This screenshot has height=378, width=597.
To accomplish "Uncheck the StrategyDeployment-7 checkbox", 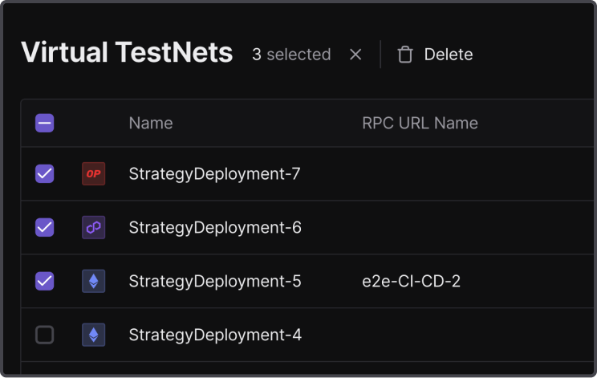I will tap(45, 173).
